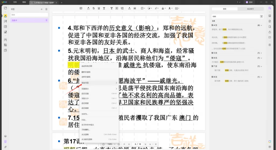Collapse the 第 8 页 search results
276x150 pixels.
pyautogui.click(x=261, y=77)
